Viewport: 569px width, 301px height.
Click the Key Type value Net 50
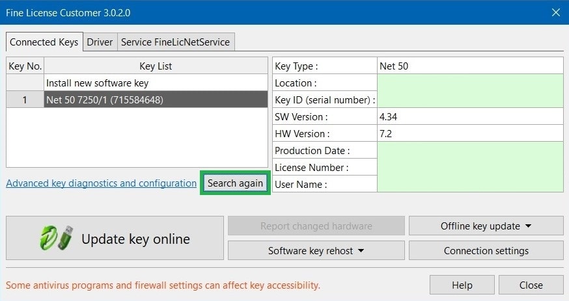(470, 66)
